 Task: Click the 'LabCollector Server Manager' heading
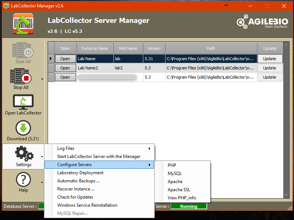pyautogui.click(x=99, y=20)
